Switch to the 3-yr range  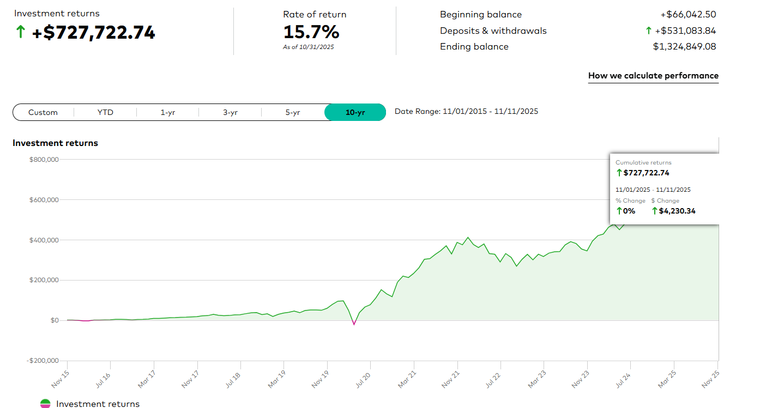(x=230, y=112)
